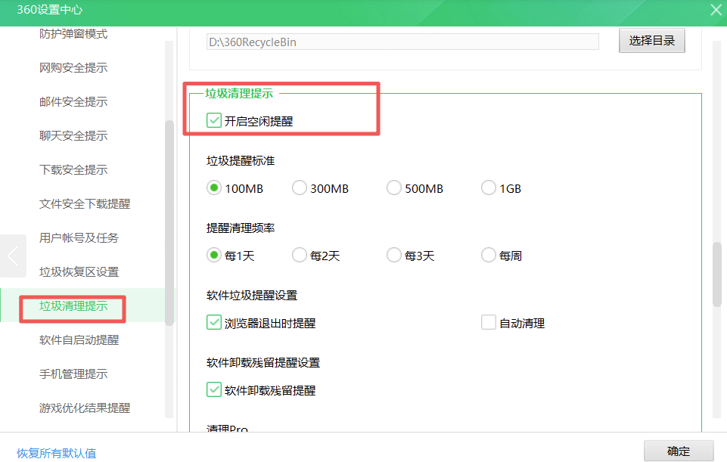727x462 pixels.
Task: Click the 360设置中心 title text
Action: pyautogui.click(x=50, y=10)
